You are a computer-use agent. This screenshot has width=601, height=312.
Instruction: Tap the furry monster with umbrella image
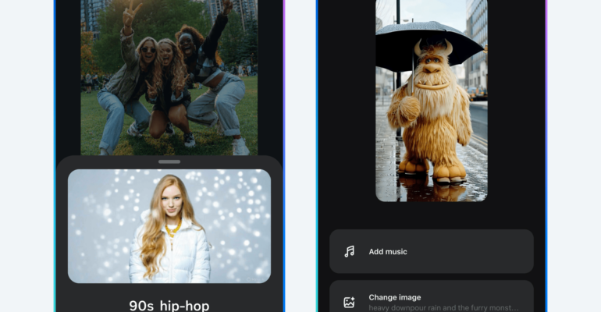pyautogui.click(x=432, y=101)
